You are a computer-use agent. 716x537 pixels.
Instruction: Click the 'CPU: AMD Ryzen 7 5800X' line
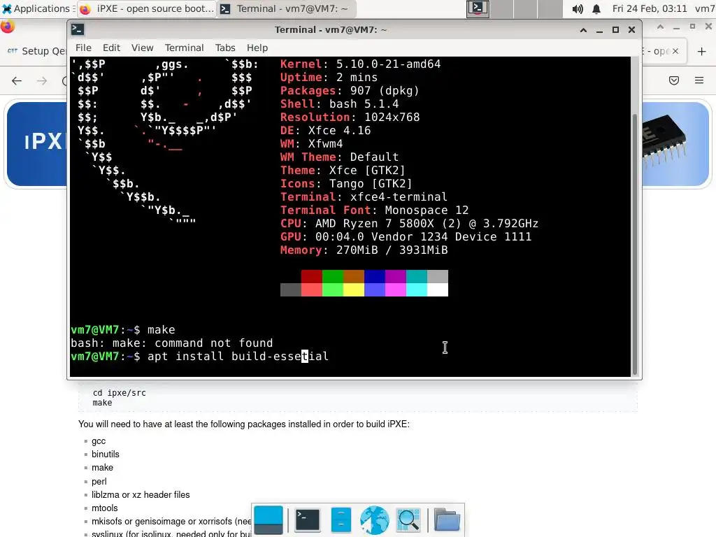tap(409, 223)
